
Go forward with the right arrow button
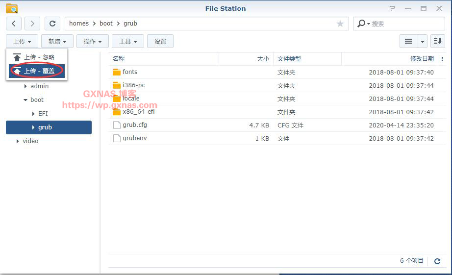tap(32, 24)
